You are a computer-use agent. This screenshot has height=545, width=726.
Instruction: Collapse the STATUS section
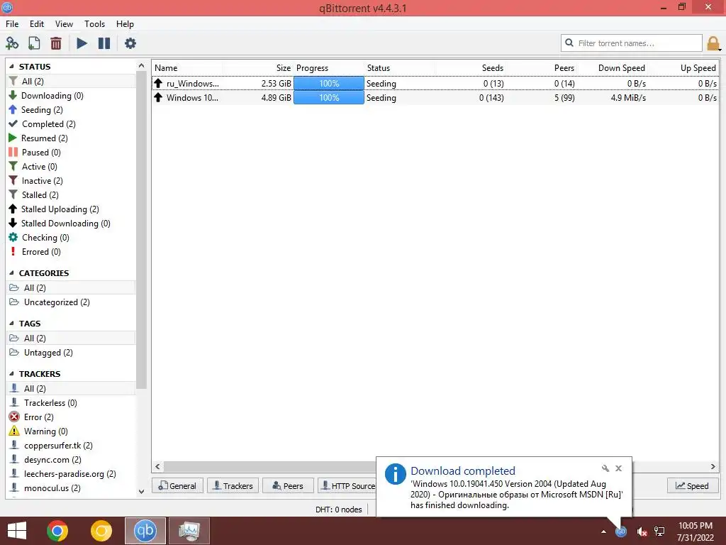click(x=12, y=67)
